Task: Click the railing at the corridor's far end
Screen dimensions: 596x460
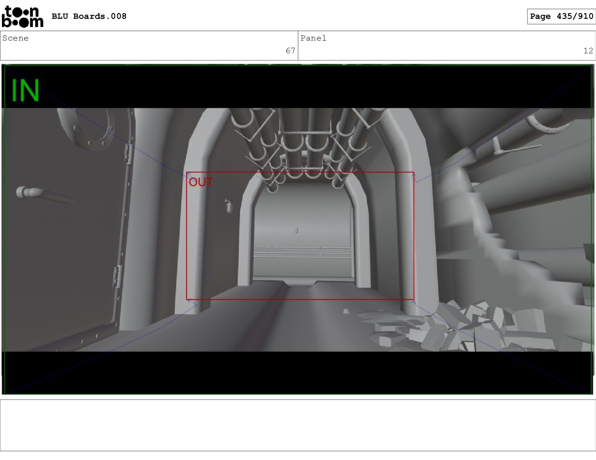Action: [301, 252]
